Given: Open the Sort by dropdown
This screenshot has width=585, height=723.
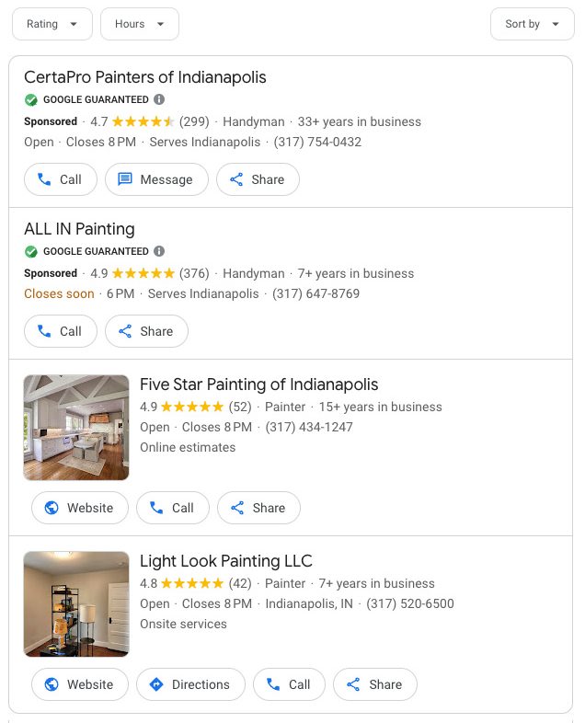Looking at the screenshot, I should 533,24.
